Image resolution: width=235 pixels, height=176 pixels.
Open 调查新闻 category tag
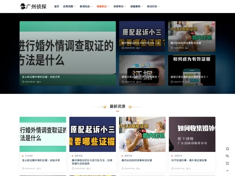click(x=178, y=156)
